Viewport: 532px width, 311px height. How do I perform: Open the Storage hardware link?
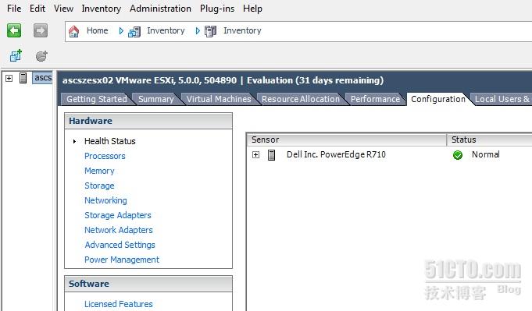[x=99, y=186]
